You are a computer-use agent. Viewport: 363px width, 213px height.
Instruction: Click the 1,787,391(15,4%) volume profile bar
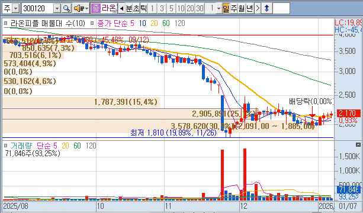(81, 102)
